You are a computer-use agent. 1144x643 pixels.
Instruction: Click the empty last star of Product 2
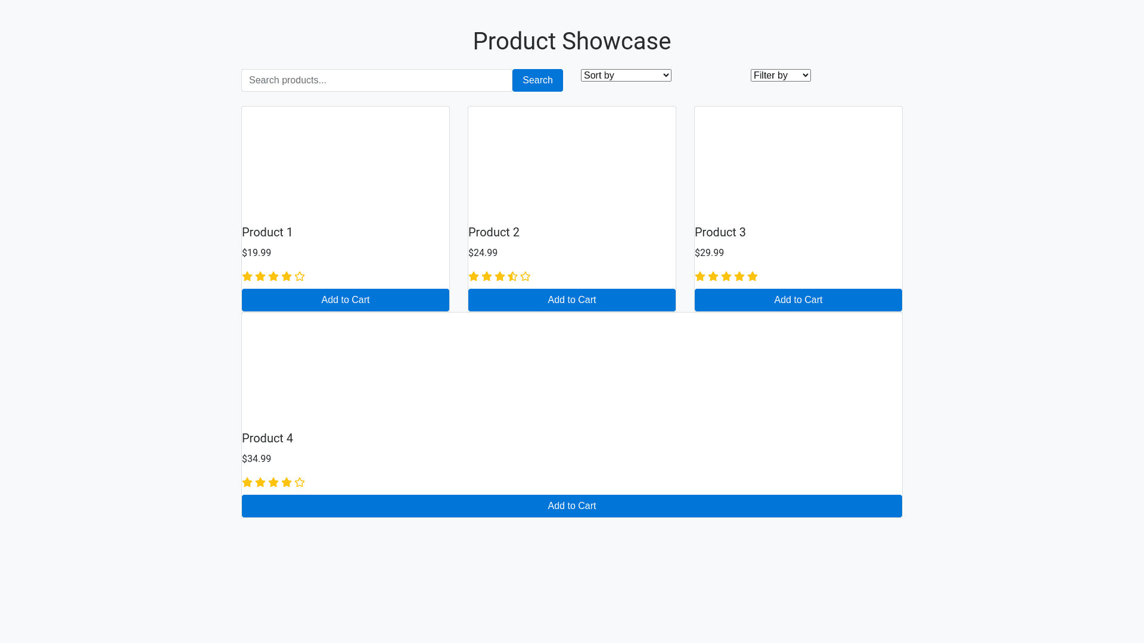[x=526, y=276]
